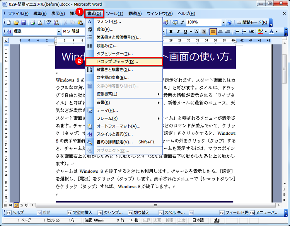The height and width of the screenshot is (226, 290).
Task: Expand the 拡張書式(L) submenu
Action: tap(124, 94)
